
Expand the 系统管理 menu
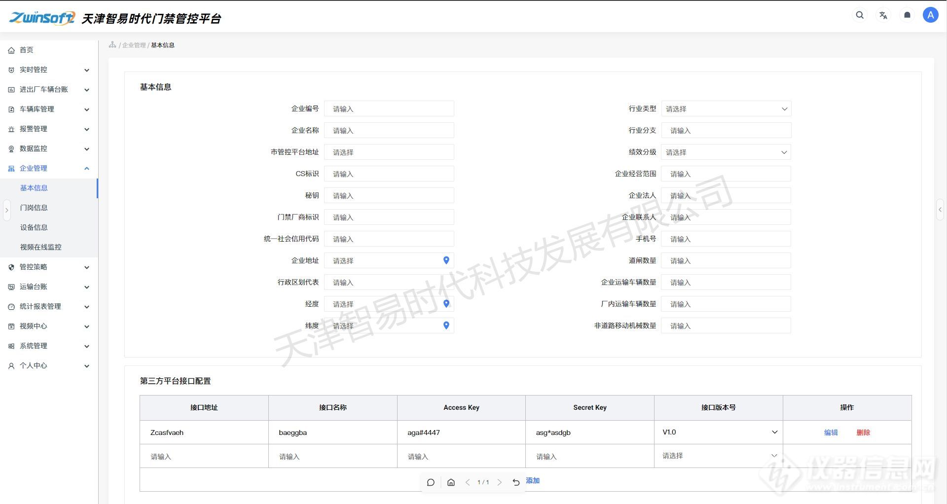pyautogui.click(x=49, y=346)
